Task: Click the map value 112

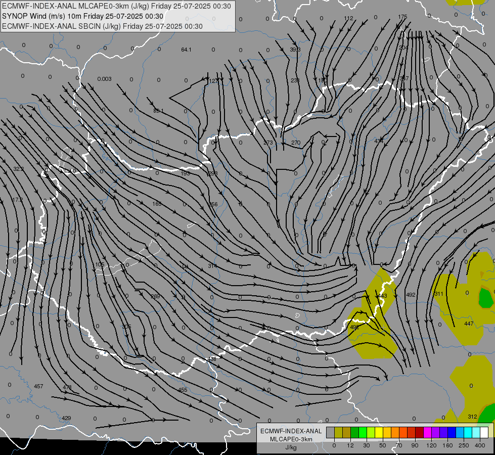Action: (348, 18)
